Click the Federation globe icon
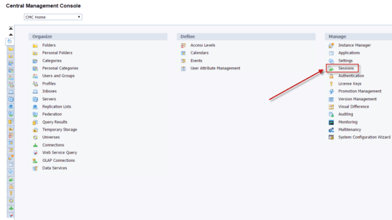This screenshot has width=392, height=220. pyautogui.click(x=35, y=114)
